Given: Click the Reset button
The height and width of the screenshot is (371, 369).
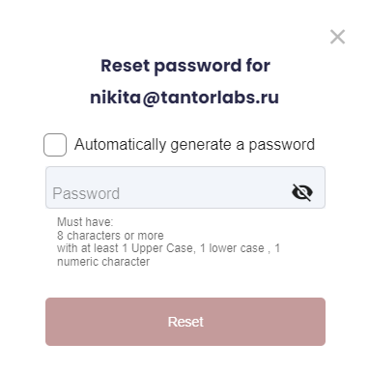Looking at the screenshot, I should point(185,322).
